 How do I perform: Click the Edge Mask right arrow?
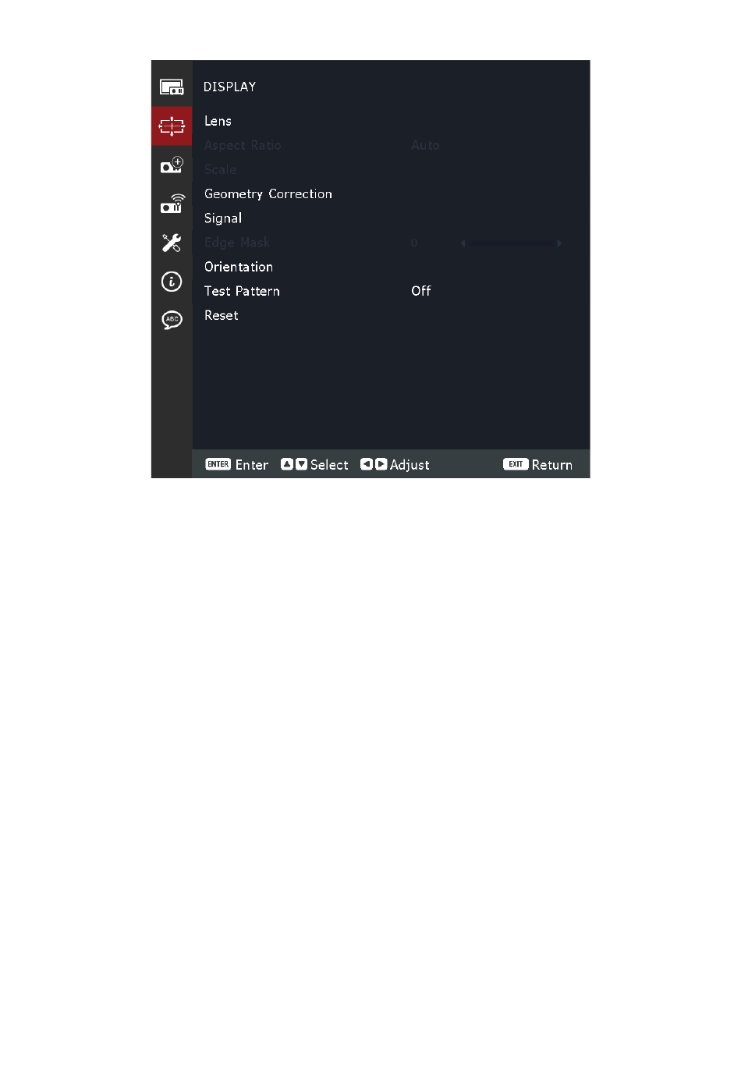(559, 243)
